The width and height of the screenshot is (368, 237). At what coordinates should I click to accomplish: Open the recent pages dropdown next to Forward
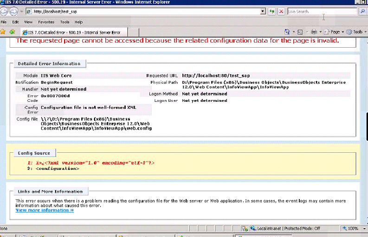pyautogui.click(x=21, y=11)
